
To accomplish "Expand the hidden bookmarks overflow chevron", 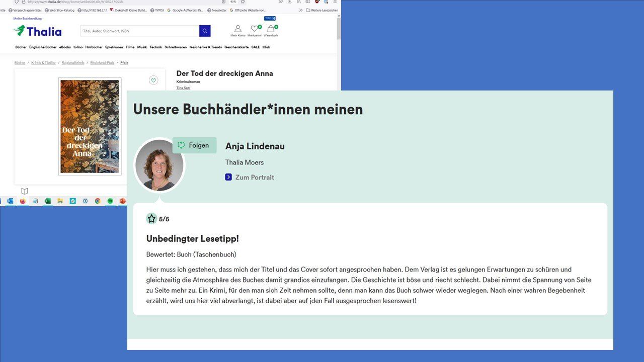I will [301, 10].
